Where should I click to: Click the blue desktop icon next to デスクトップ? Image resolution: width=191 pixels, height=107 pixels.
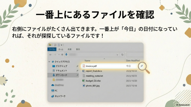(54, 66)
